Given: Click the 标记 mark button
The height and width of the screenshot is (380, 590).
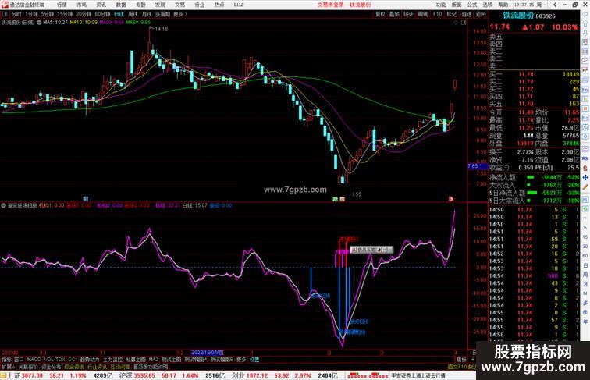Looking at the screenshot, I should (452, 14).
